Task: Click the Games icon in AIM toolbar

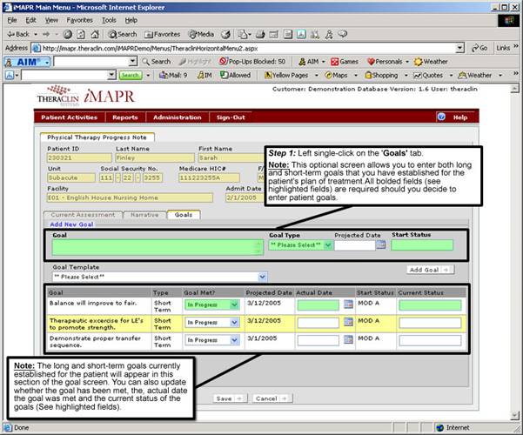Action: tap(345, 62)
